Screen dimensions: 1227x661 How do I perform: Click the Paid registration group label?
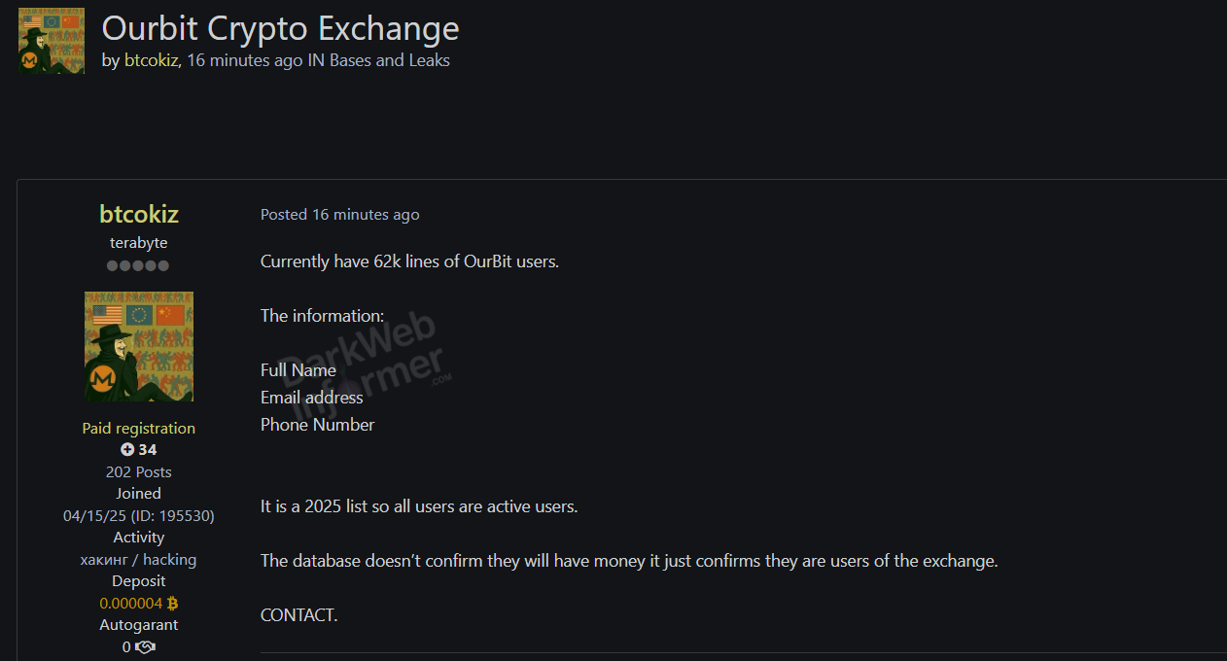pos(139,428)
